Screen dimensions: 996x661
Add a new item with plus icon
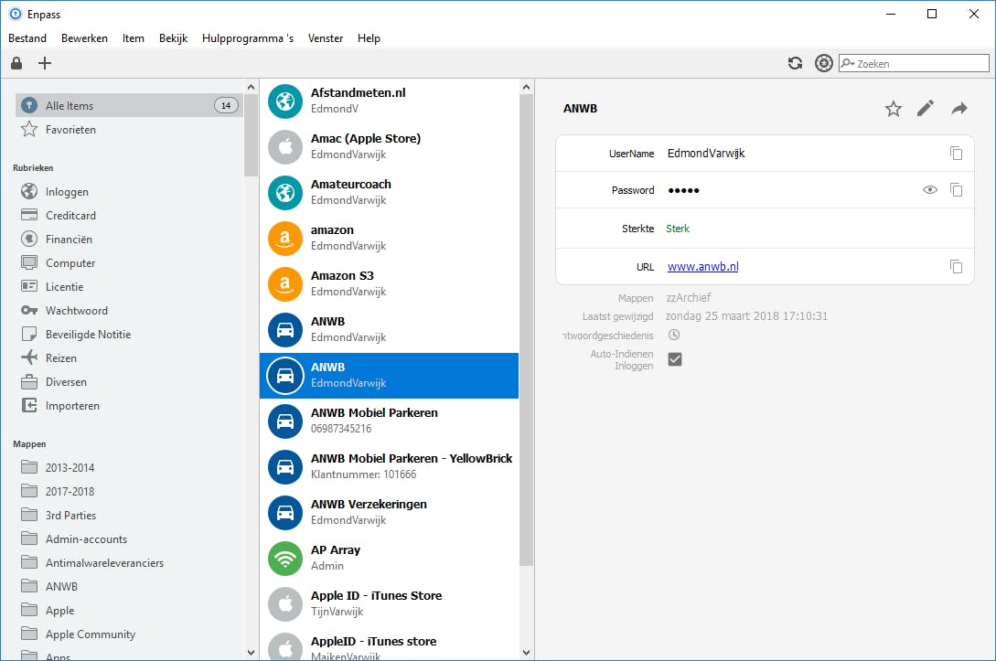45,63
